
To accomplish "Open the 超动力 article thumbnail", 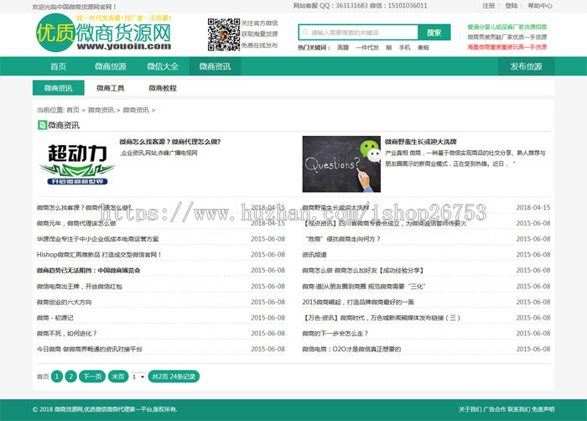I will pyautogui.click(x=76, y=164).
